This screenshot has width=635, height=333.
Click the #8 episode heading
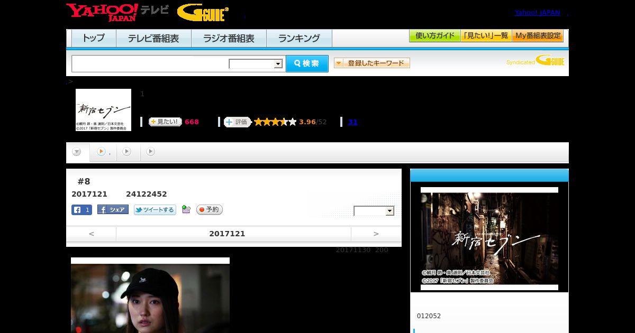coord(84,181)
